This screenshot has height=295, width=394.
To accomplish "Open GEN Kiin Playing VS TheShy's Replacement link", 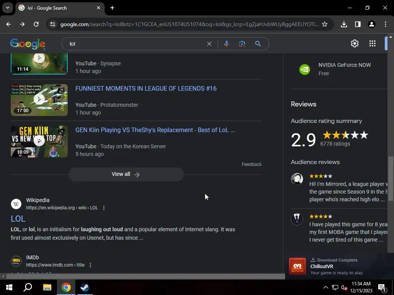I will (x=155, y=130).
